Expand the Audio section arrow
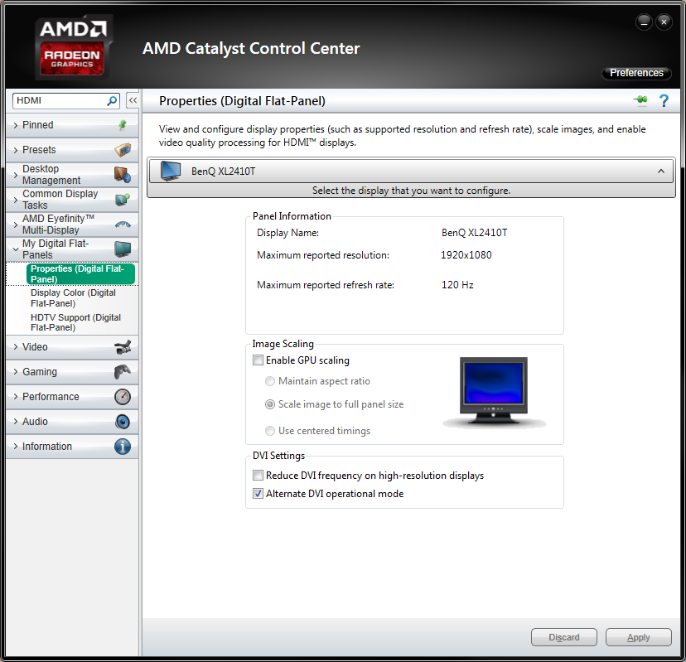 [16, 422]
